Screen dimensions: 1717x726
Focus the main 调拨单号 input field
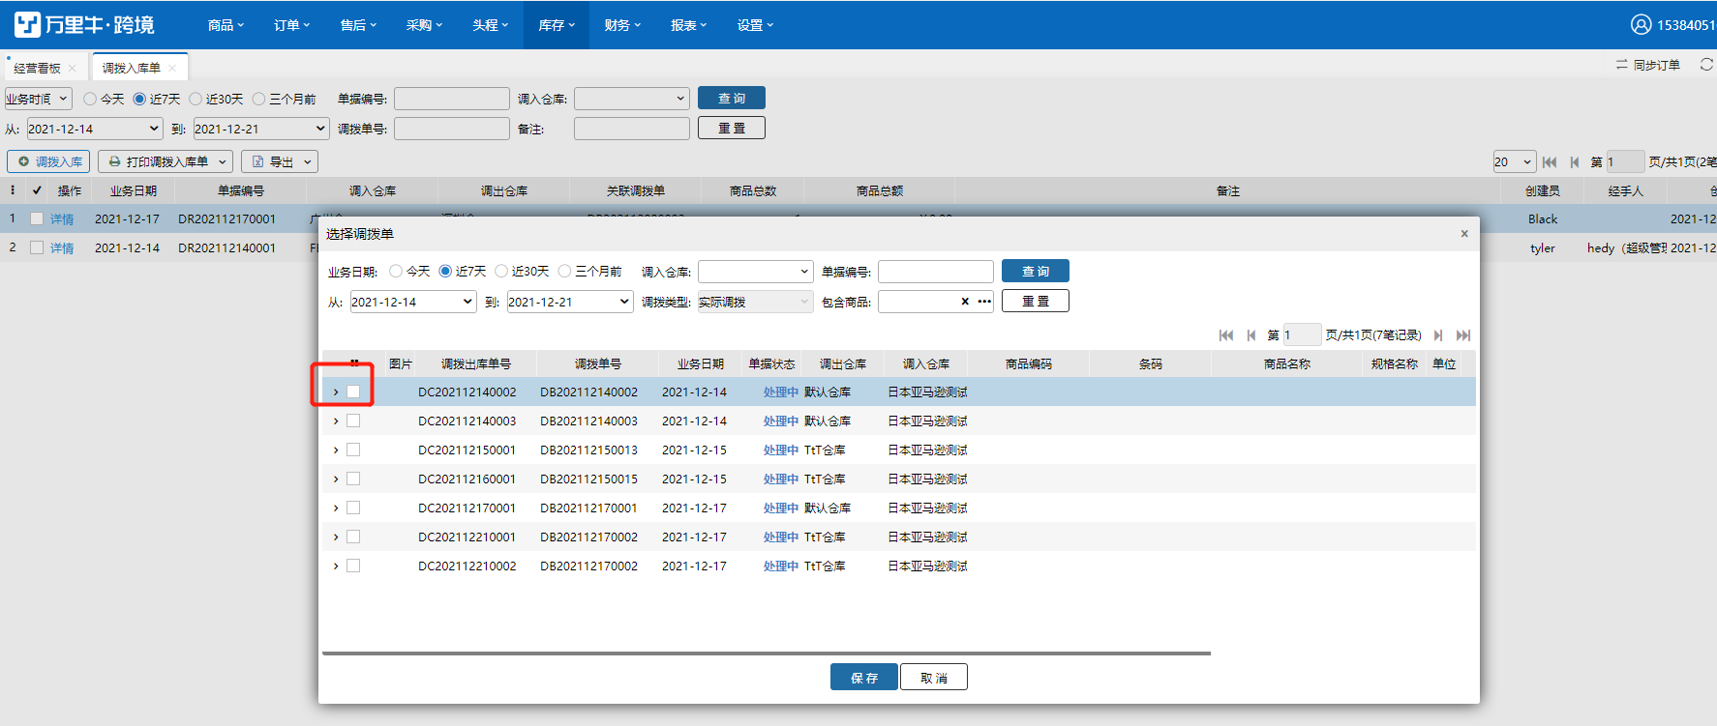(x=452, y=129)
